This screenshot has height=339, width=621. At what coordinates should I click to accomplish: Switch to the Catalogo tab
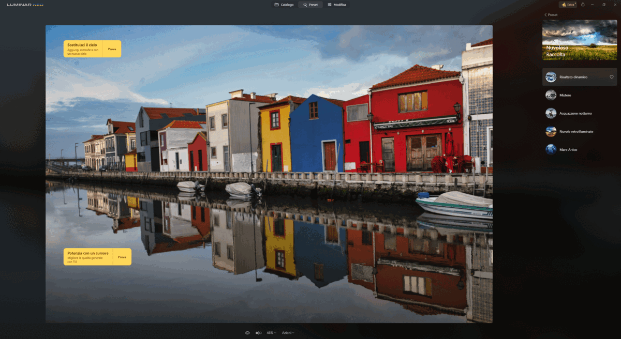coord(284,5)
